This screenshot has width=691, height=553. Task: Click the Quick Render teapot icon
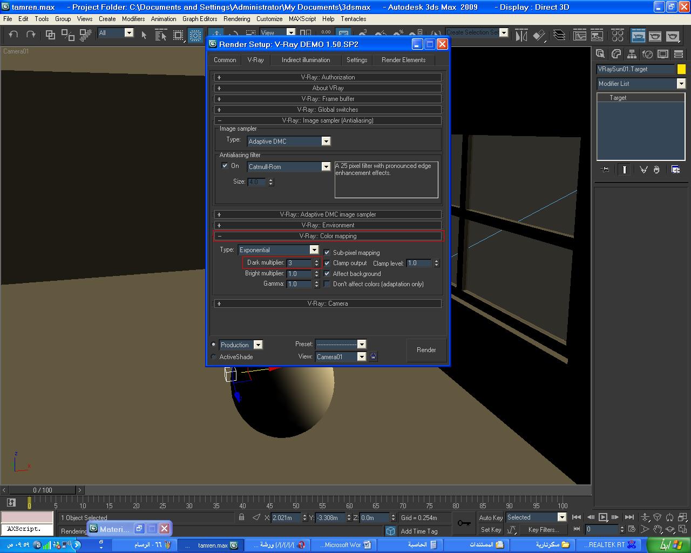point(672,36)
